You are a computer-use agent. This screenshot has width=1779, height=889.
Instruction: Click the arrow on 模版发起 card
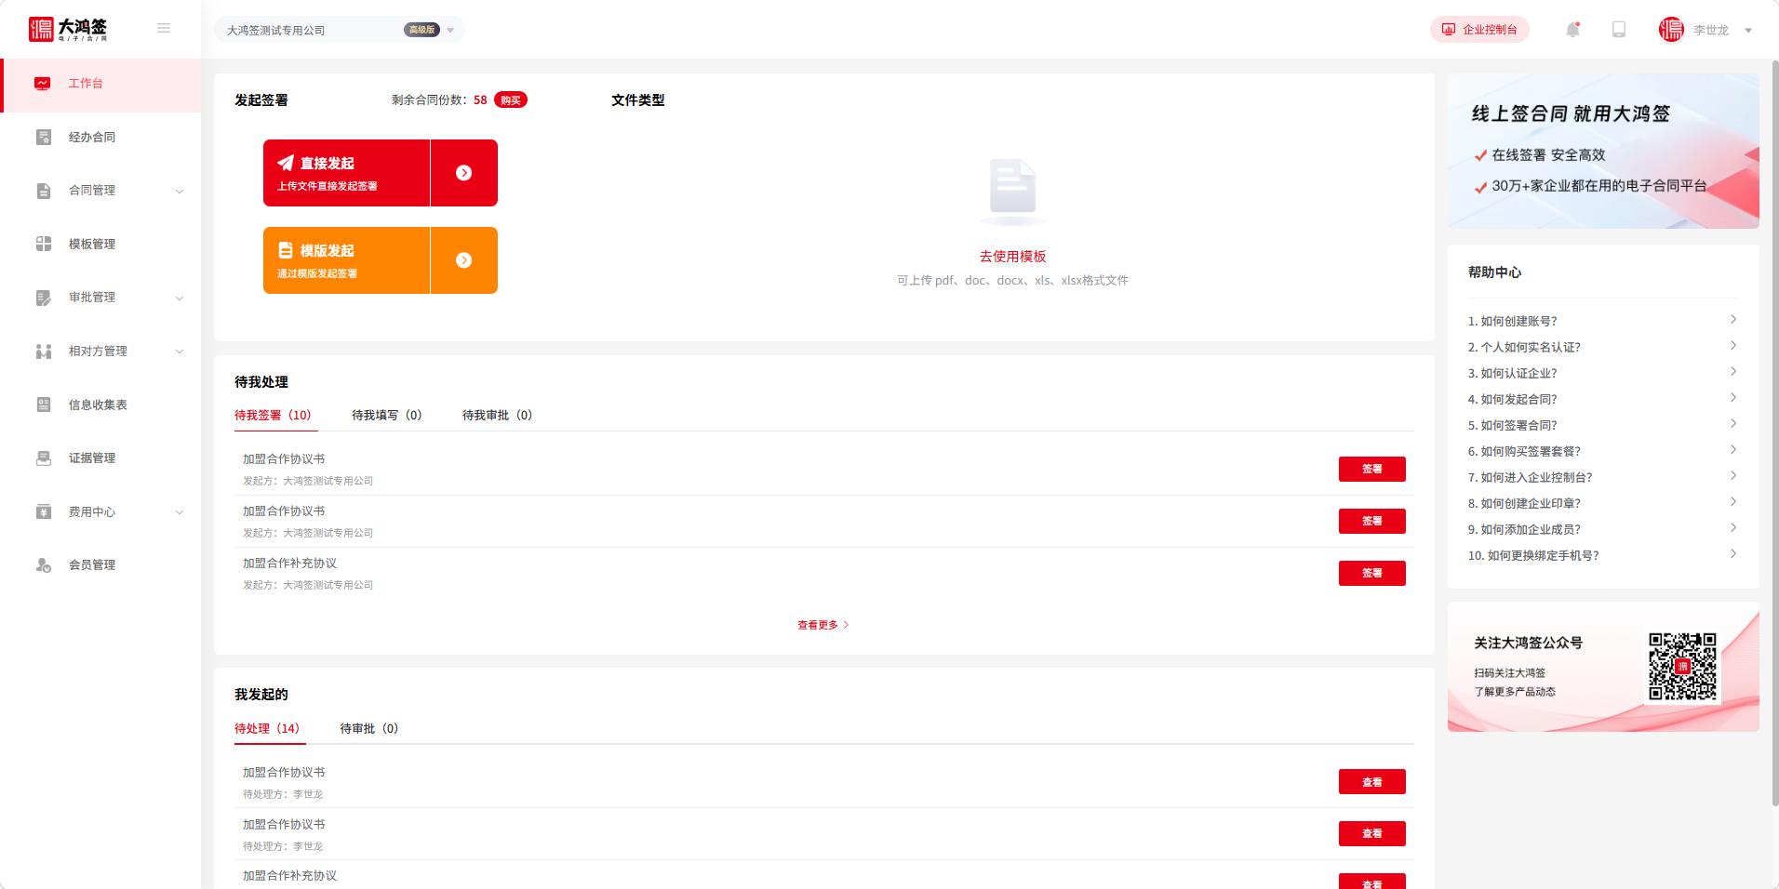coord(463,260)
